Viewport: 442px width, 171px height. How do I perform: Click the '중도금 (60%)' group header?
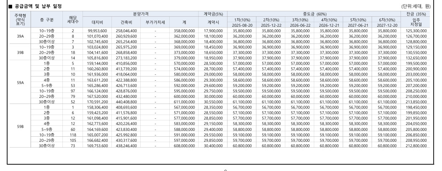[314, 14]
